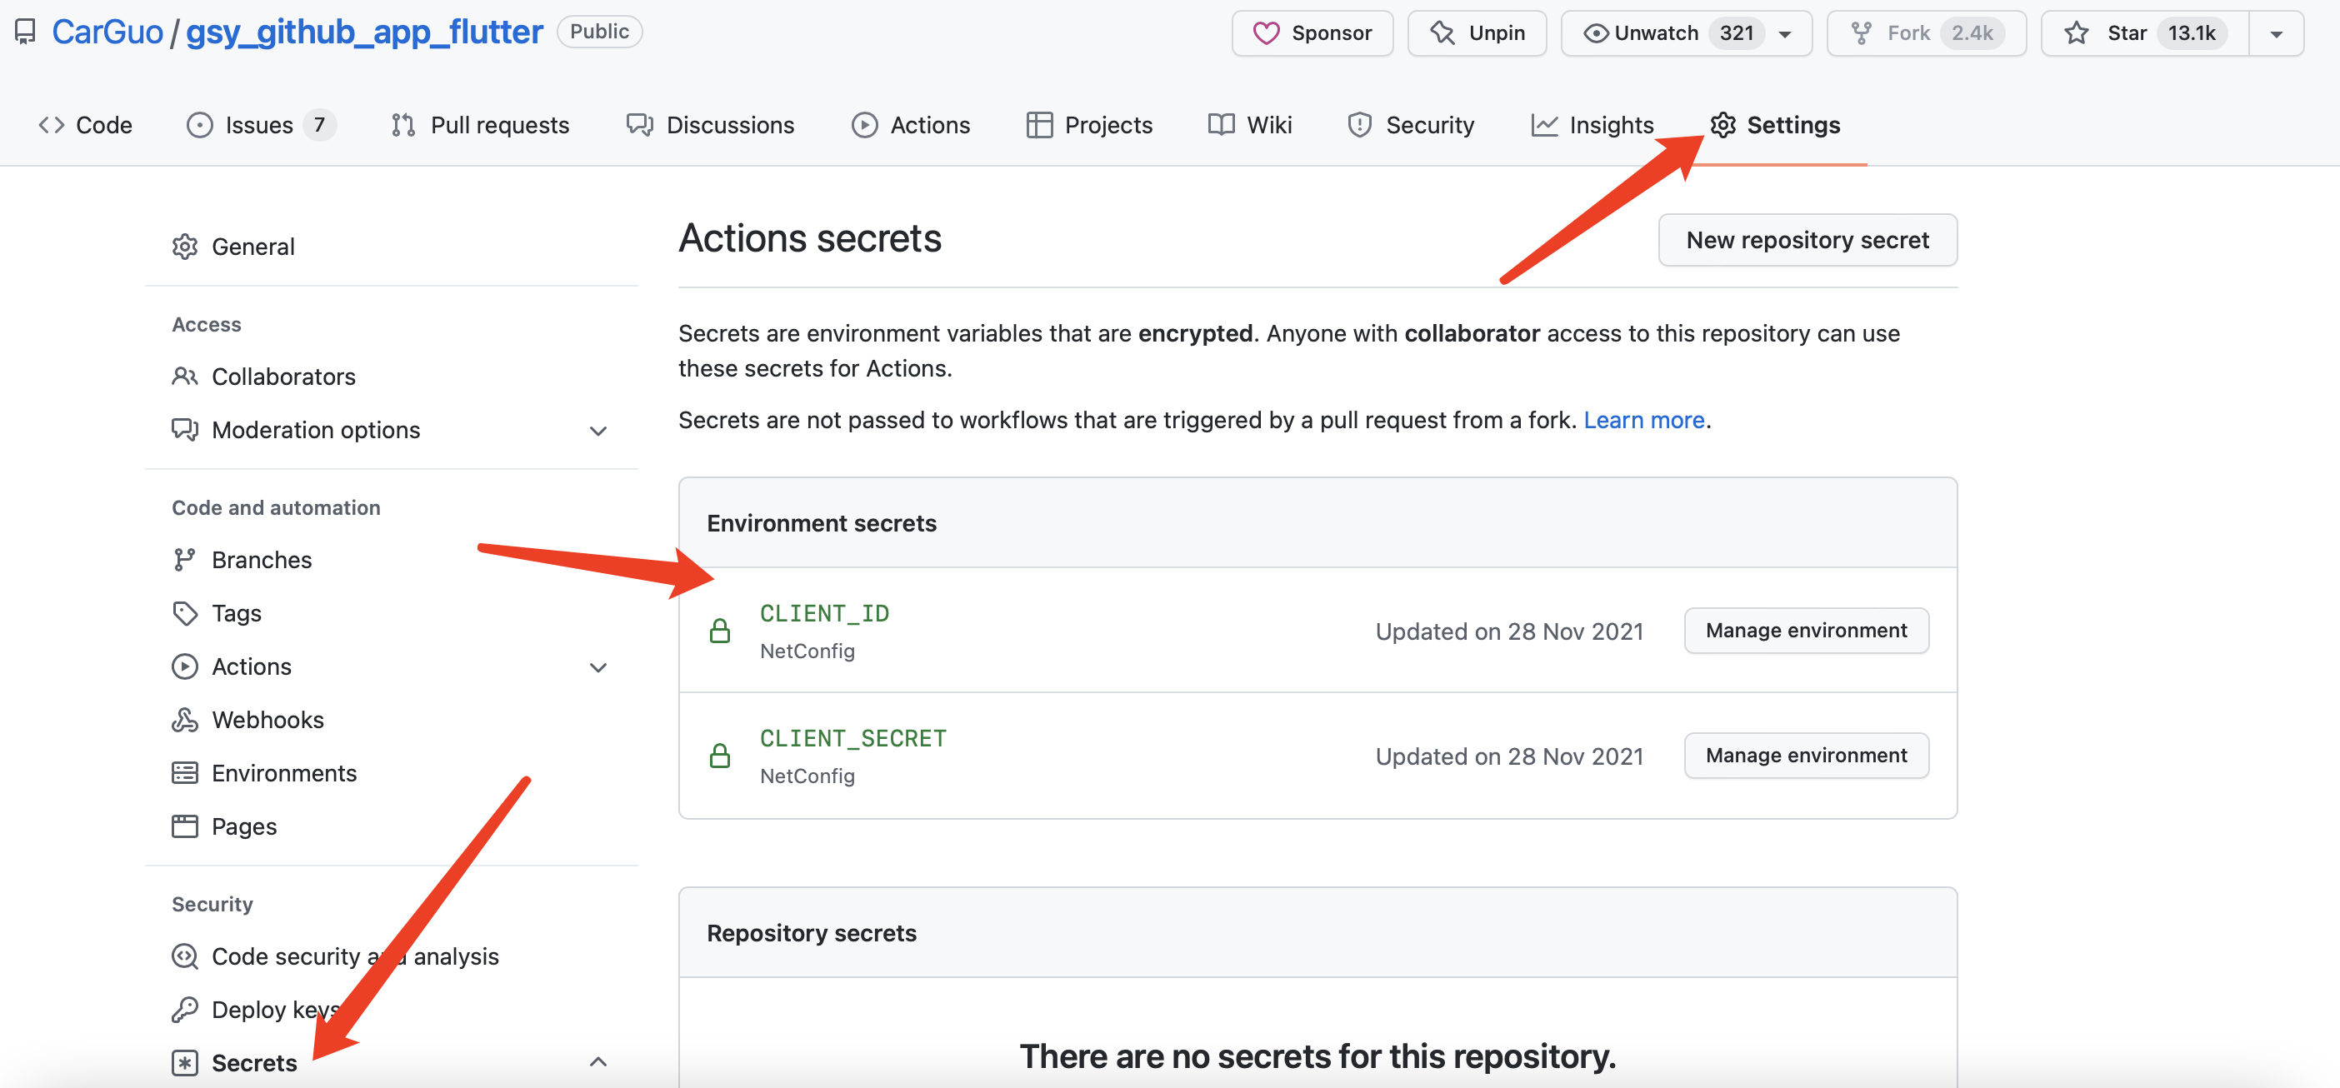
Task: Click the Deploy keys key icon
Action: pos(184,1009)
